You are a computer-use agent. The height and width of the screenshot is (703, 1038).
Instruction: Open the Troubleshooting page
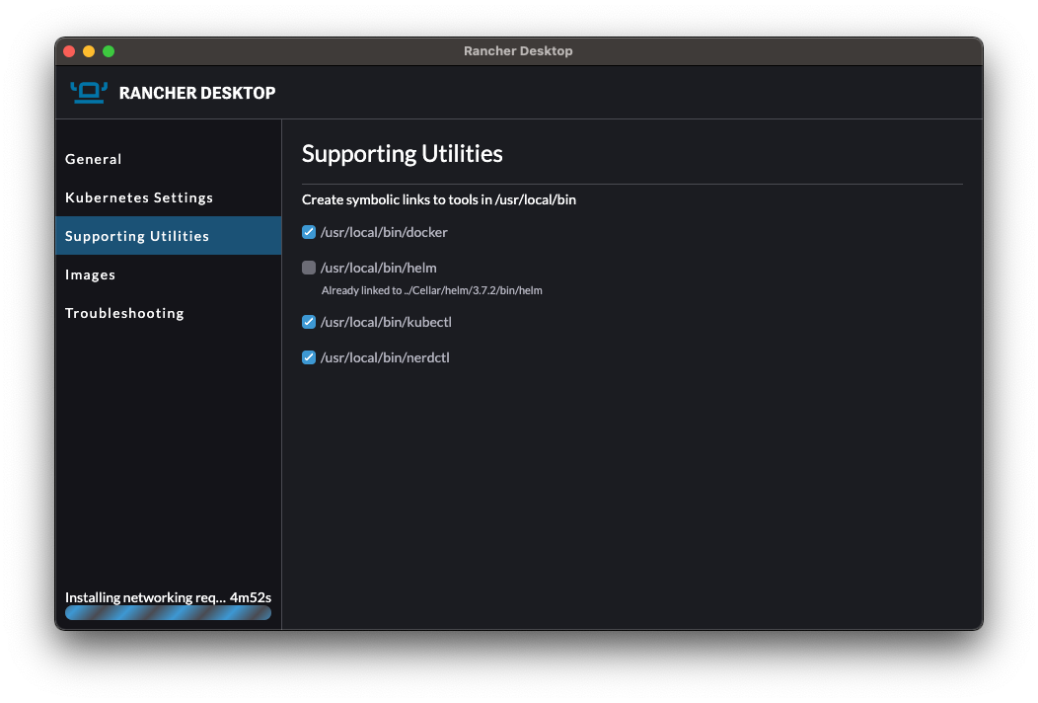pos(124,313)
